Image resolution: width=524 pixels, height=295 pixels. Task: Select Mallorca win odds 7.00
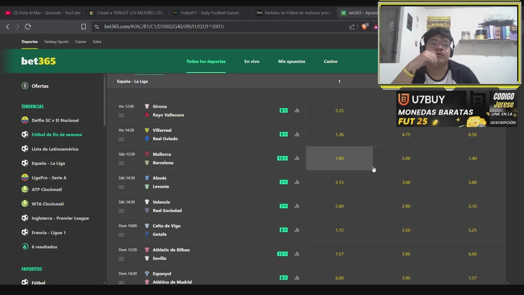click(339, 158)
